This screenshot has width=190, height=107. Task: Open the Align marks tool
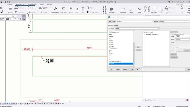pyautogui.click(x=63, y=10)
